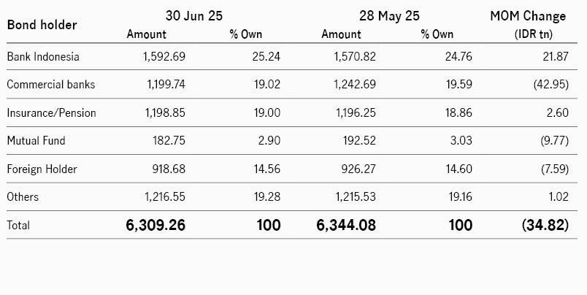Select Commercial banks change (42.95)

(x=551, y=84)
